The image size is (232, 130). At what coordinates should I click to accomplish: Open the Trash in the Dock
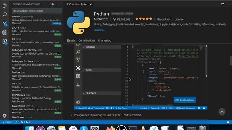click(202, 128)
